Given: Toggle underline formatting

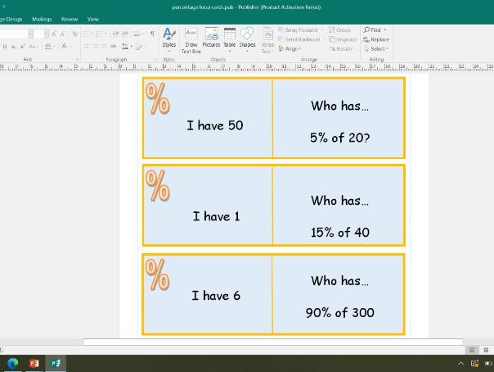Looking at the screenshot, I should [5, 47].
